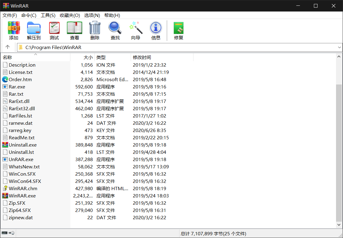Click the 添加 (Add) toolbar icon

(x=14, y=31)
